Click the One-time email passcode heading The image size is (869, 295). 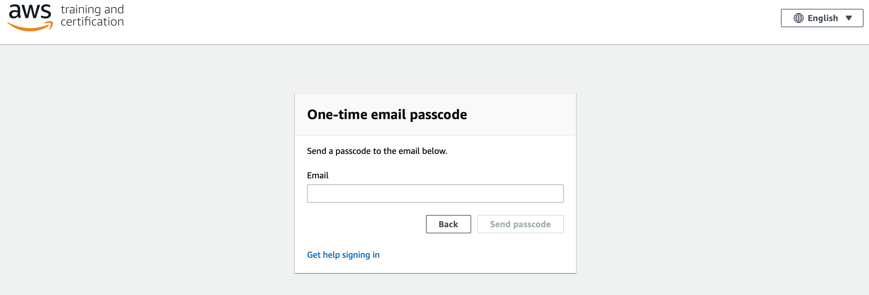[x=387, y=115]
